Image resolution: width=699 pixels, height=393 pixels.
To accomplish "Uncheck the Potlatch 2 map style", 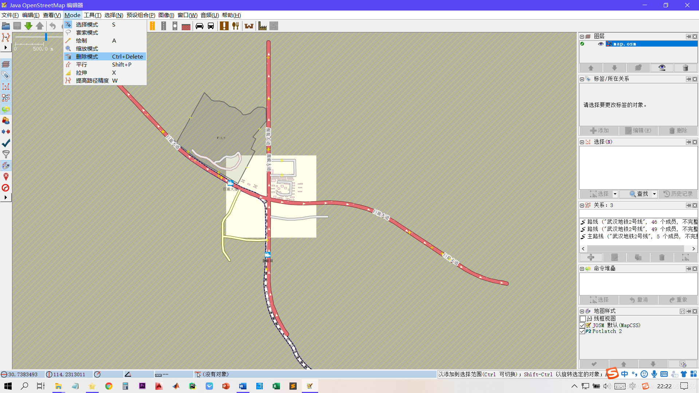I will coord(582,332).
